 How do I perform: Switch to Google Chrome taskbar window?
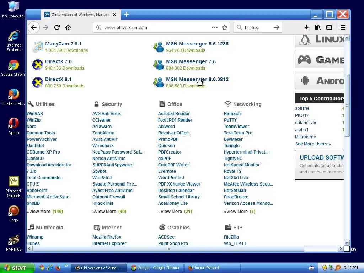[x=156, y=268]
